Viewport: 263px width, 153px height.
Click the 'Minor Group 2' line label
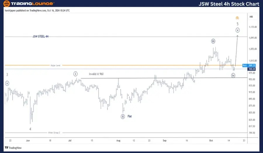[54, 133]
